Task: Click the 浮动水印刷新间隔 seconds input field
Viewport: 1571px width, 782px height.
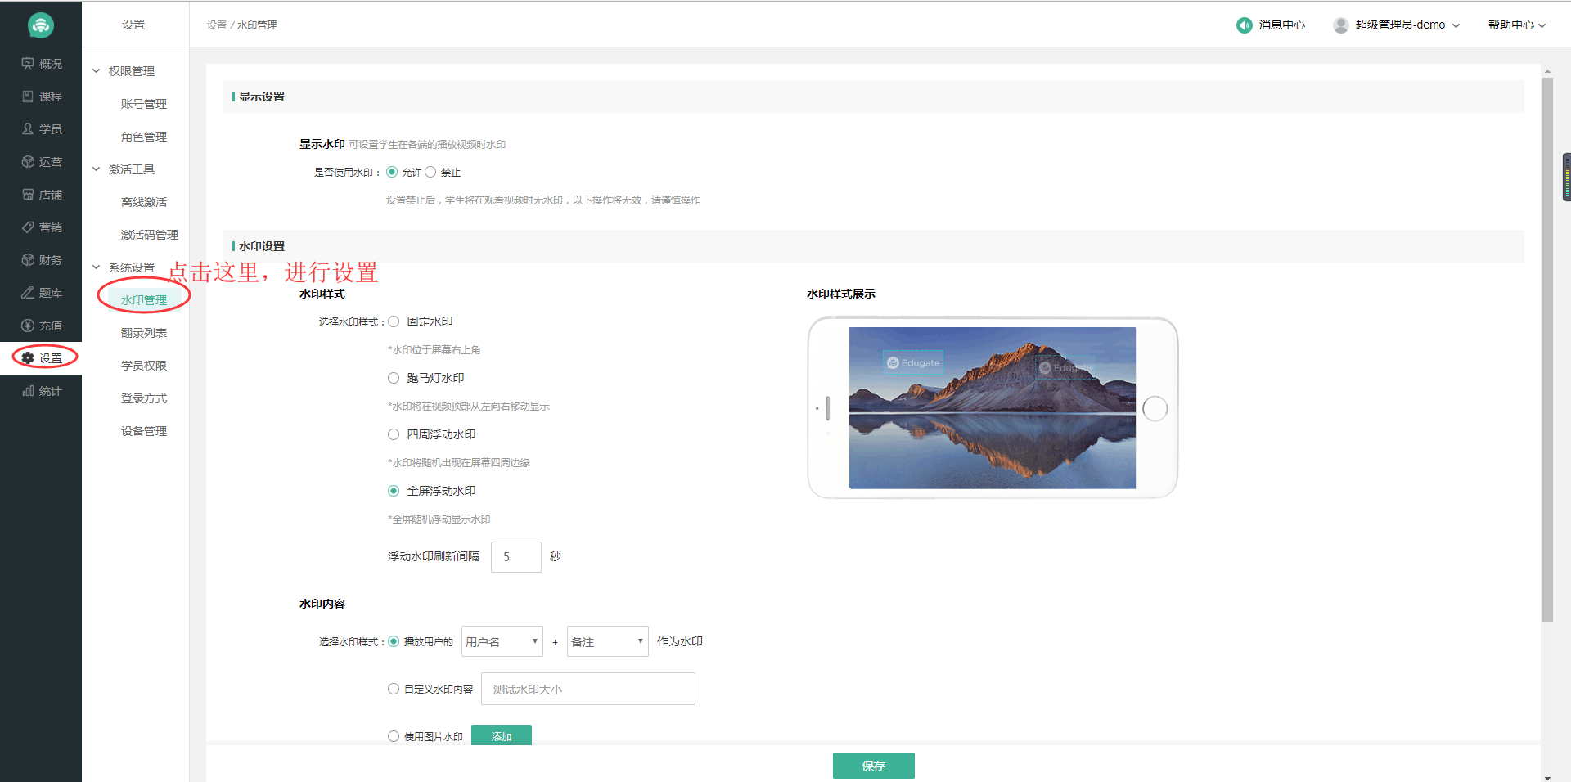Action: click(515, 557)
